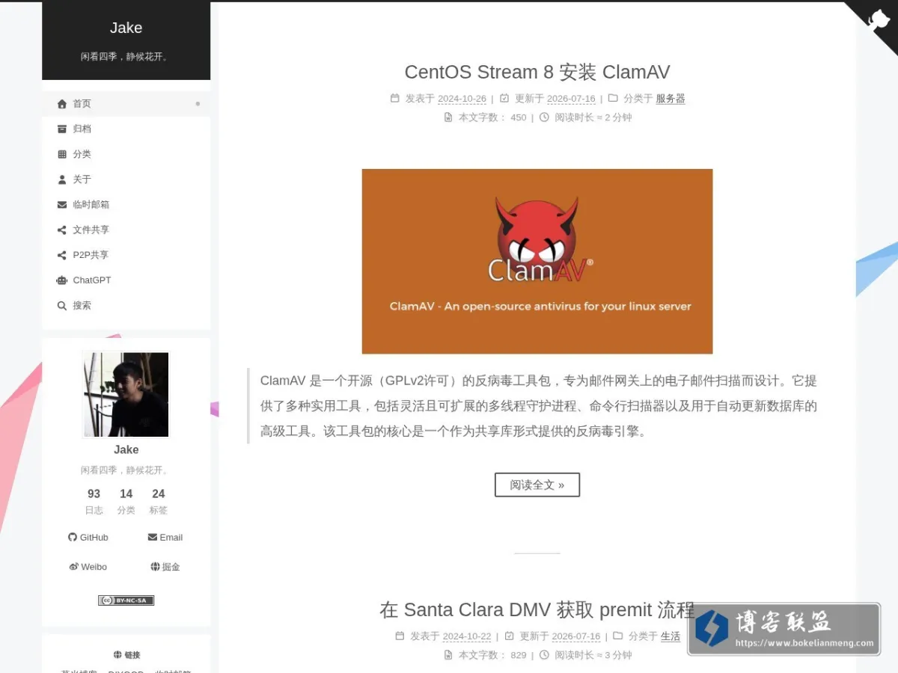Select 分类 in the sidebar menu

tap(126, 154)
